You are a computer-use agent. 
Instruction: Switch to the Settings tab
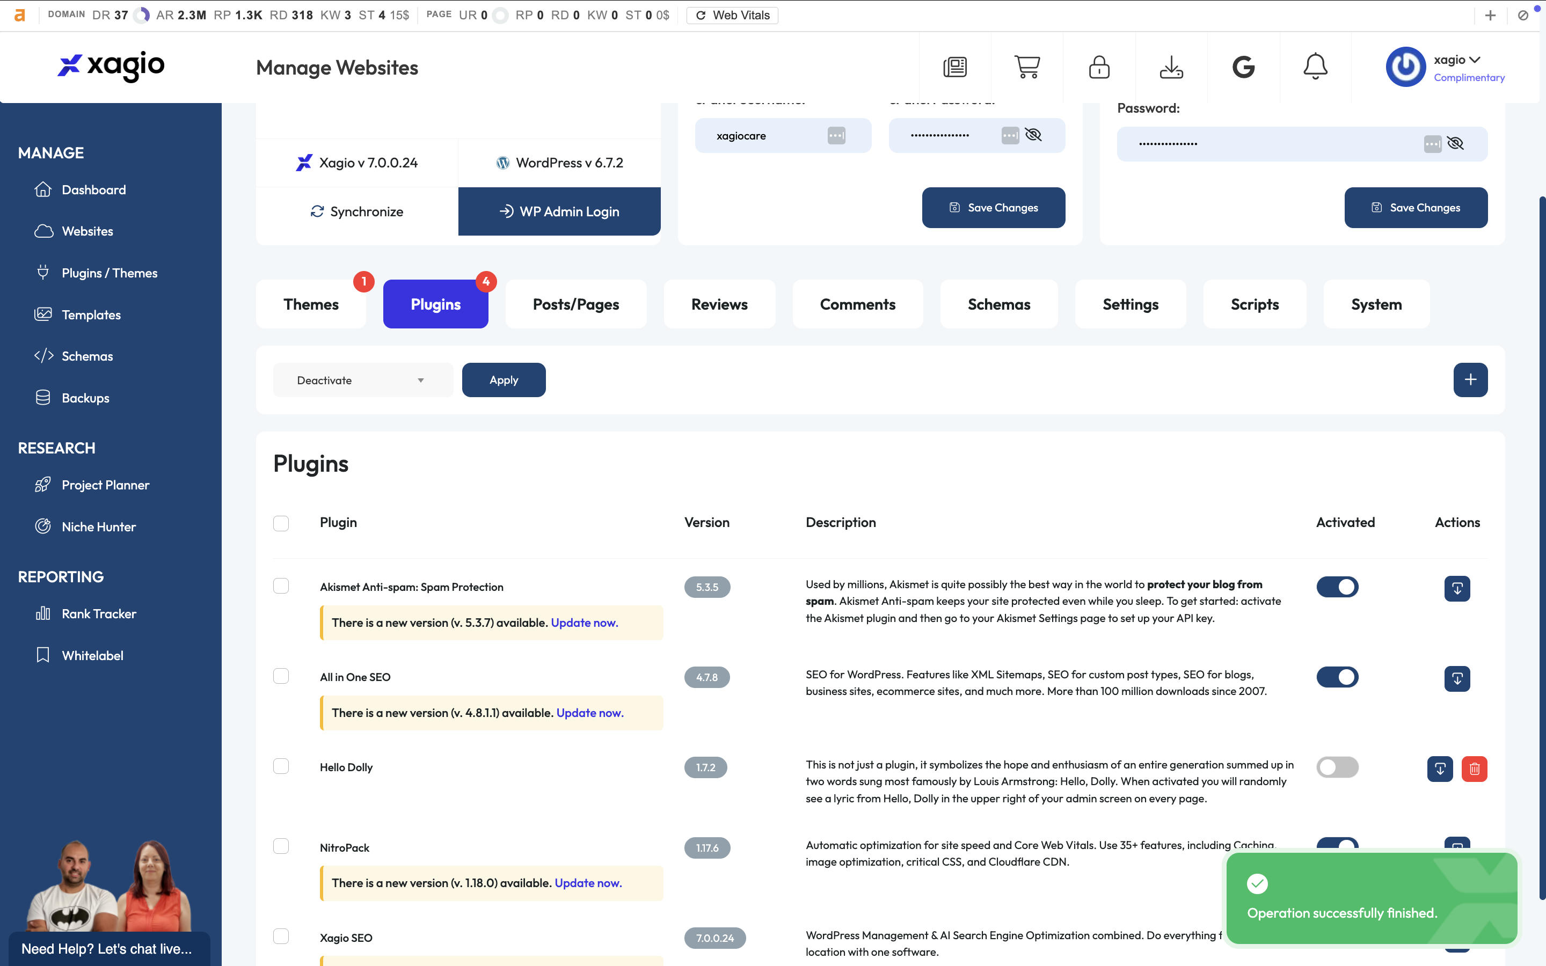coord(1130,304)
